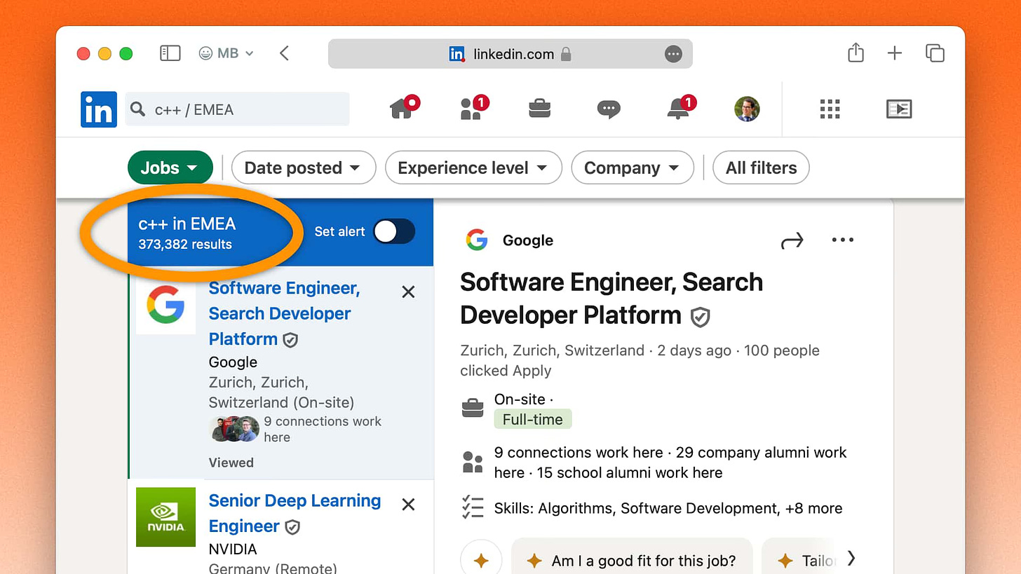The width and height of the screenshot is (1021, 574).
Task: Click the sparkle AI icon button
Action: click(x=481, y=560)
